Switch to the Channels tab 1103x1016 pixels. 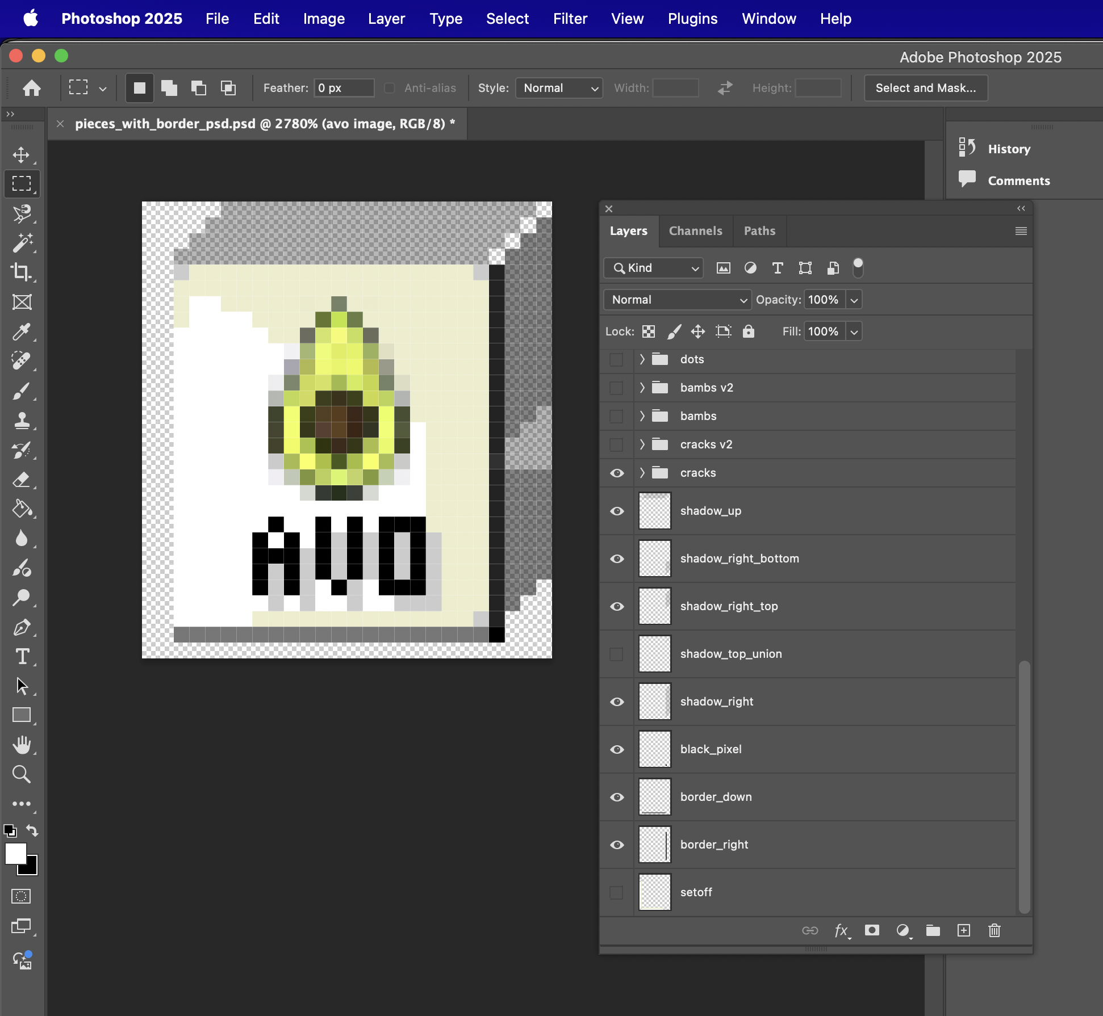(x=695, y=231)
